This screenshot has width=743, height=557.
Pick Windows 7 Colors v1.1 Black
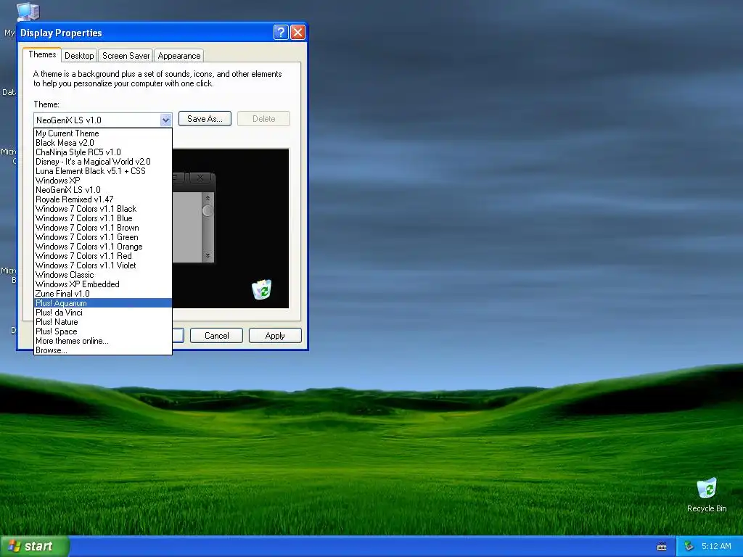[103, 209]
